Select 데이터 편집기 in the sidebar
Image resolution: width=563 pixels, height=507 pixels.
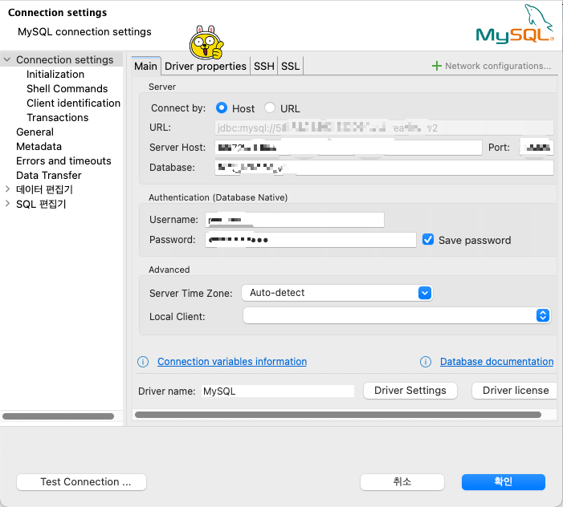pos(44,189)
